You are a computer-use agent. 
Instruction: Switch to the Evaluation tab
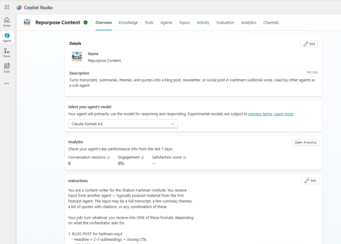(x=225, y=22)
